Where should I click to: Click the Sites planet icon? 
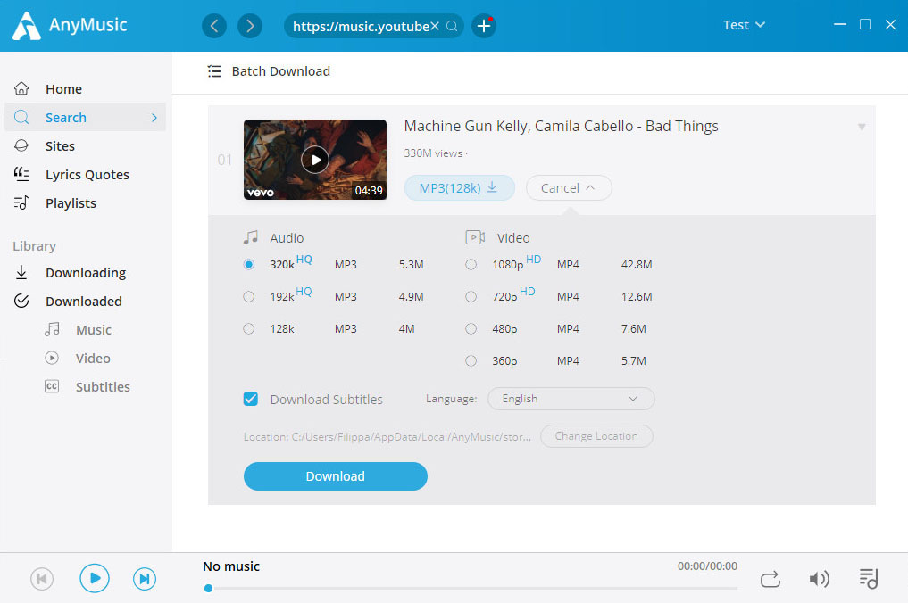21,145
